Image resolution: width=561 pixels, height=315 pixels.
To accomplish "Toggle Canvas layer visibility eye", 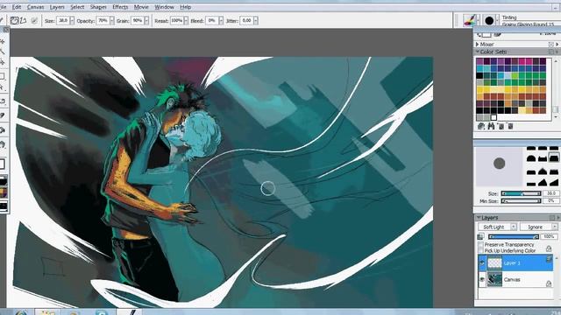I will [x=482, y=280].
